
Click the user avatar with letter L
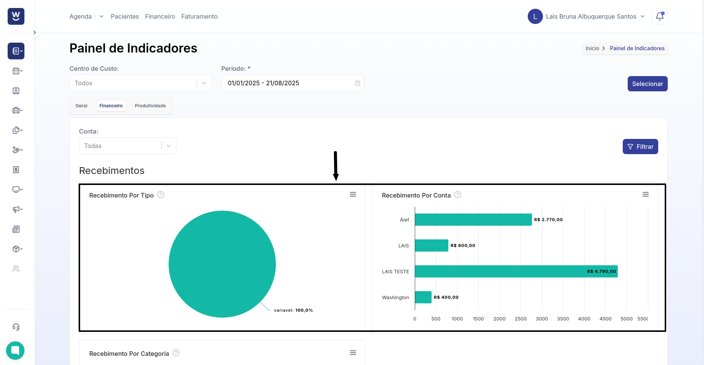click(x=535, y=16)
